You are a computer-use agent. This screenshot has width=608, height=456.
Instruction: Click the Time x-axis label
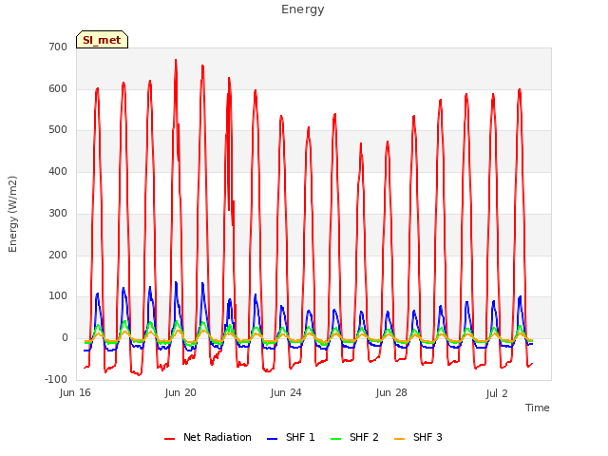coord(538,408)
